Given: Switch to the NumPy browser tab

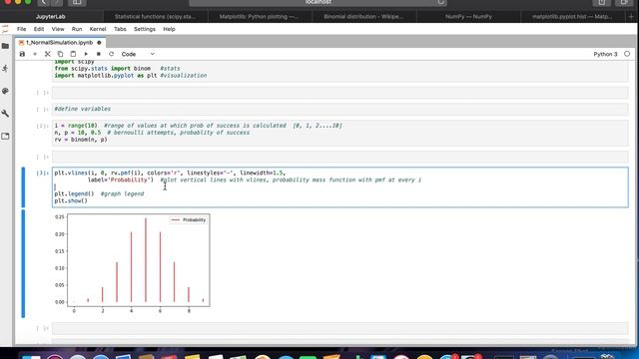Looking at the screenshot, I should tap(468, 17).
